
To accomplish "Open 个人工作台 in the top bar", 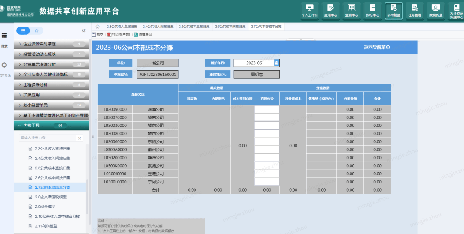I will (309, 11).
